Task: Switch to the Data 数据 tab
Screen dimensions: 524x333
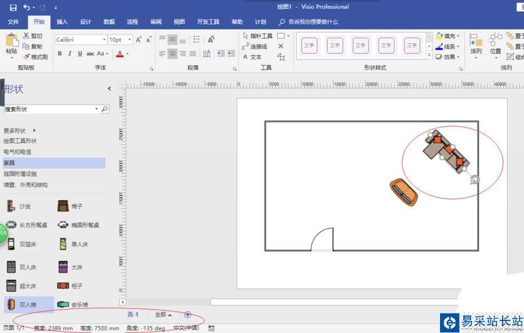Action: [109, 22]
